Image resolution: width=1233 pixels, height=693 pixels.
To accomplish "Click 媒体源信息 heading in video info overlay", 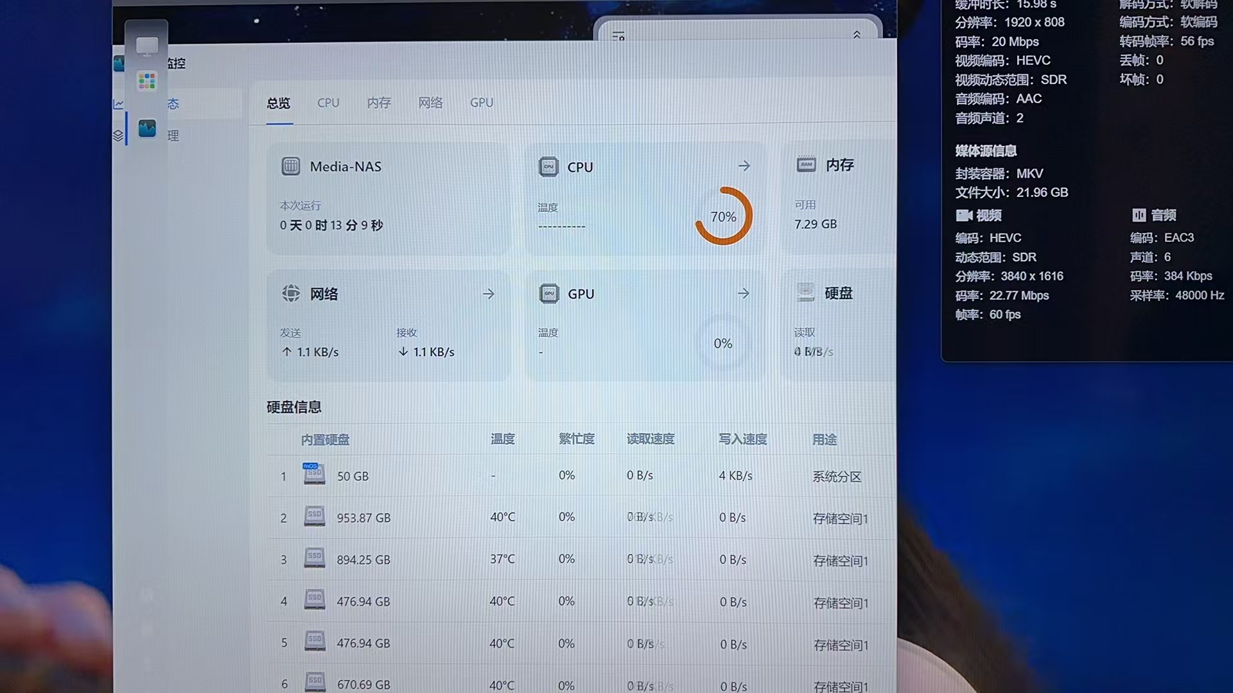I will (986, 151).
